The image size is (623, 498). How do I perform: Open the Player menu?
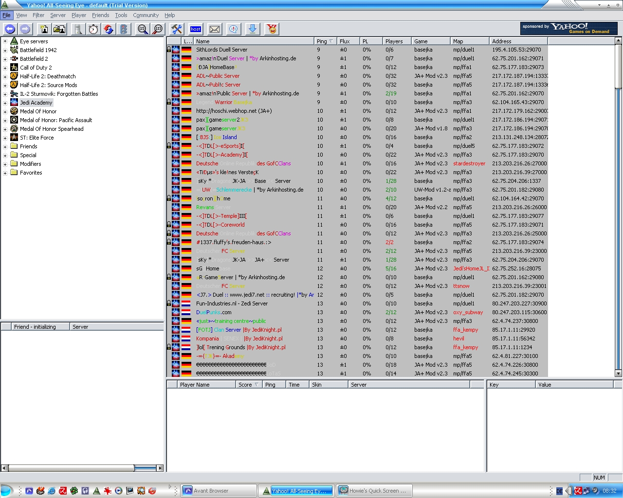point(79,15)
